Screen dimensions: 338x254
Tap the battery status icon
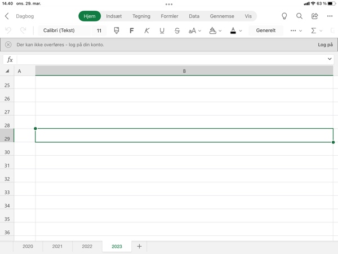click(331, 3)
